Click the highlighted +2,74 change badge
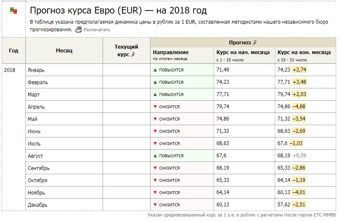The image size is (343, 222). (x=299, y=70)
